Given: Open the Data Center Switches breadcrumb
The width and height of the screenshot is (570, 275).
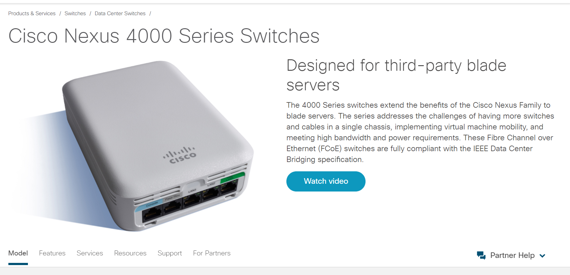Looking at the screenshot, I should [x=120, y=13].
